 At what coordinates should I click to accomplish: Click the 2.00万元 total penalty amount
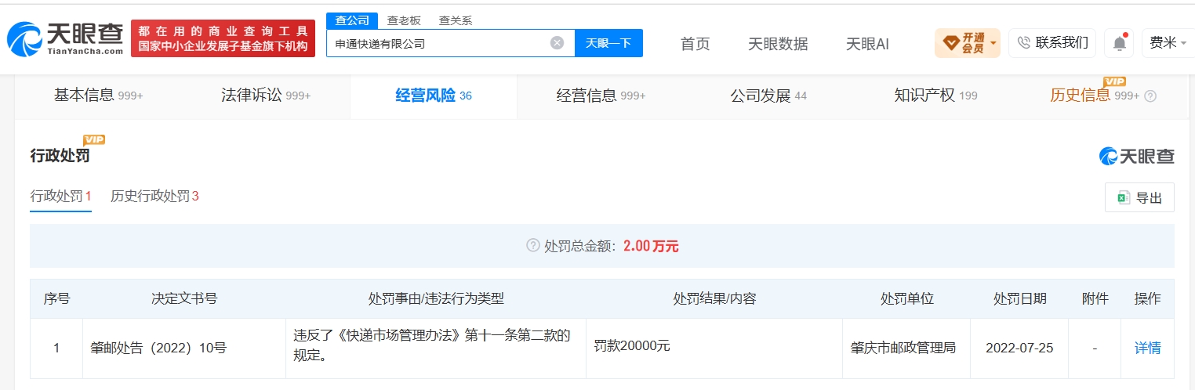(651, 246)
